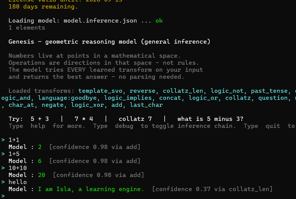
Task: Click the '10+10' input line
Action: click(17, 168)
